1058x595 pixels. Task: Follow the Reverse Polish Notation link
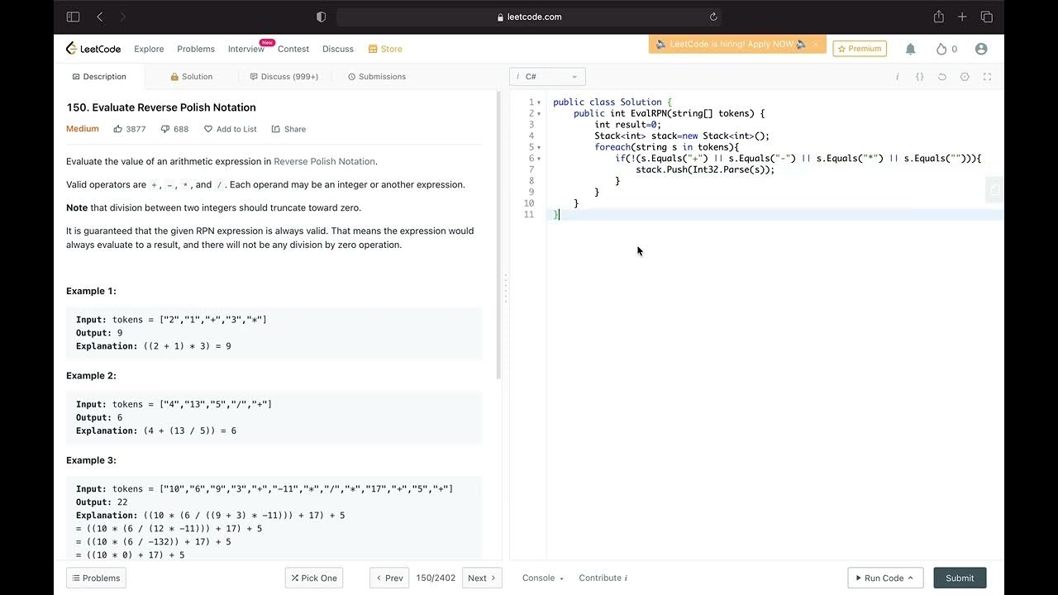[324, 161]
